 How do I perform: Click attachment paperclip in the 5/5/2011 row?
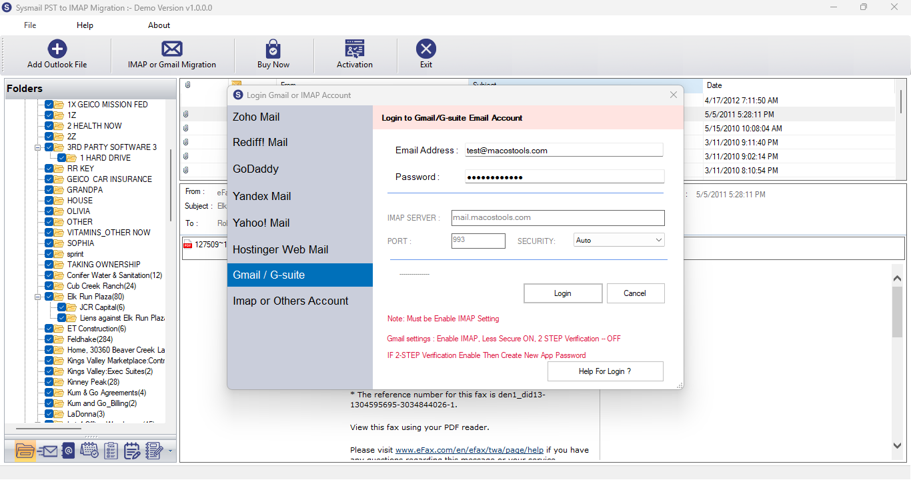[x=186, y=115]
